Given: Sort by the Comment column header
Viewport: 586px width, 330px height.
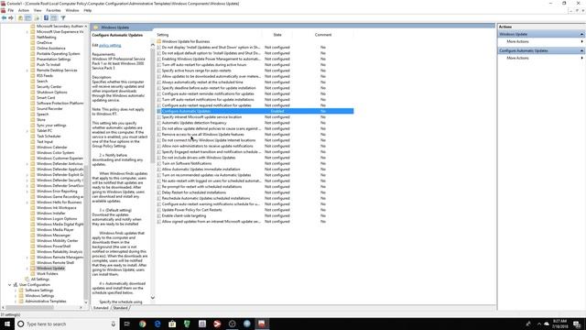Looking at the screenshot, I should 323,35.
